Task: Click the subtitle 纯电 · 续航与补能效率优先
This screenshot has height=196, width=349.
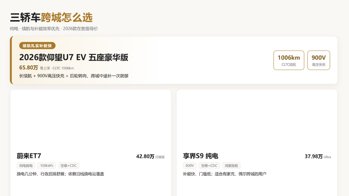Action: pos(54,29)
